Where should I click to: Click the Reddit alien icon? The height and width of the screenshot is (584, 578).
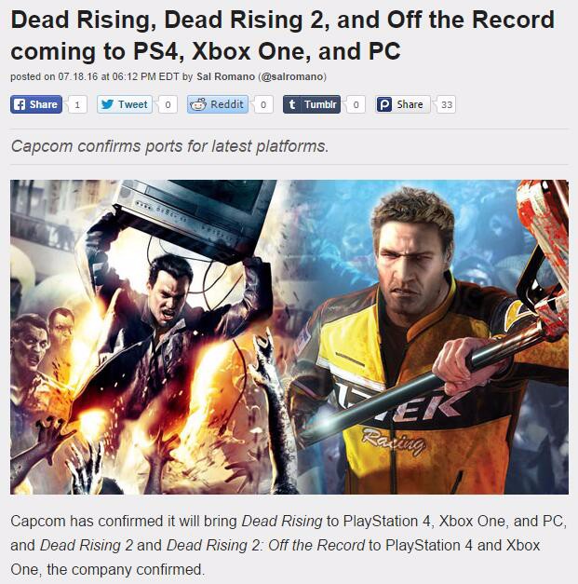pyautogui.click(x=198, y=104)
